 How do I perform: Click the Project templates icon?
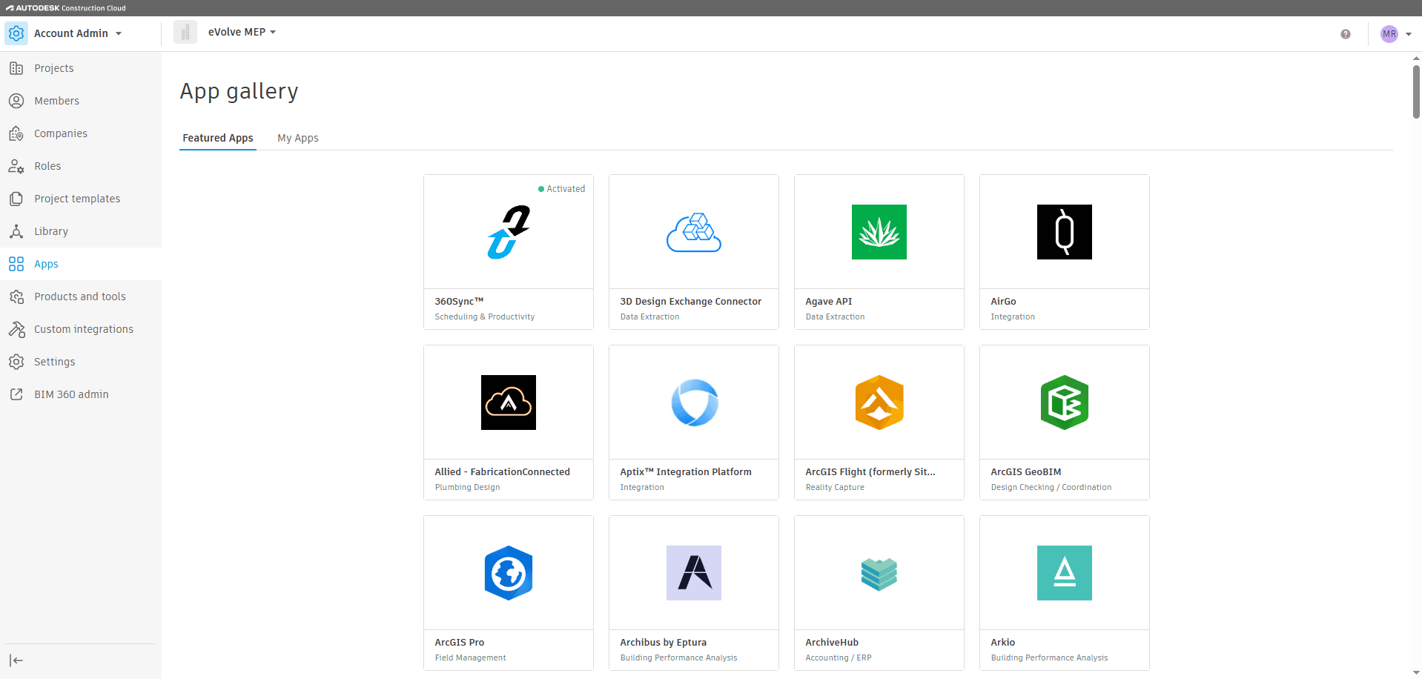pyautogui.click(x=16, y=199)
